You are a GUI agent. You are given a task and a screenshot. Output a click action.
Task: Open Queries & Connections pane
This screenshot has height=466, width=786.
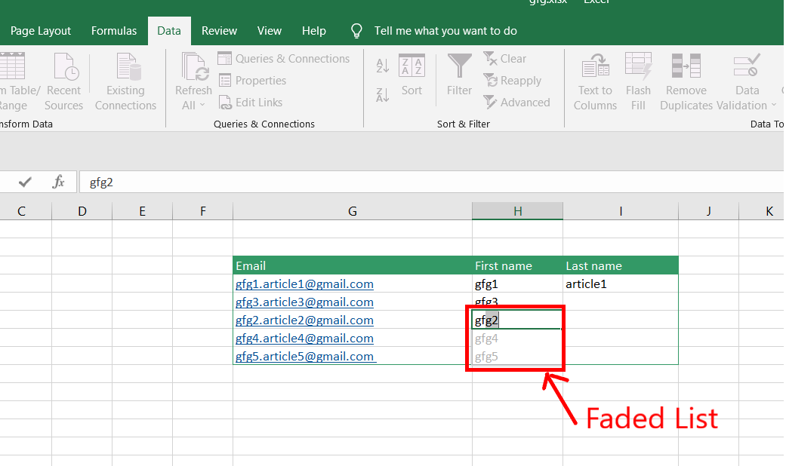pyautogui.click(x=284, y=58)
